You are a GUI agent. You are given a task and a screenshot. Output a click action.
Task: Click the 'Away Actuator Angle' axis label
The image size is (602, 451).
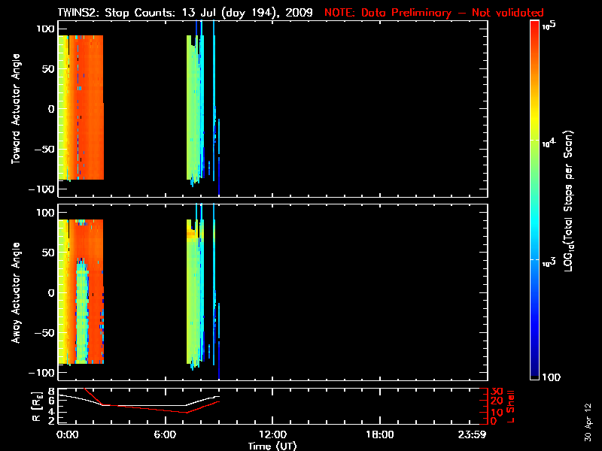click(15, 293)
